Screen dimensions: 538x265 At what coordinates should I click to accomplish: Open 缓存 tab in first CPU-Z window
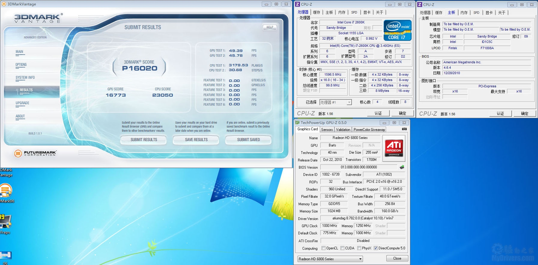(316, 12)
